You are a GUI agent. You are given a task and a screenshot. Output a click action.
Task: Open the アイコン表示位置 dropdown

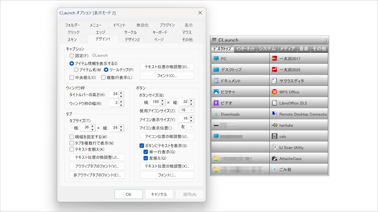186,127
